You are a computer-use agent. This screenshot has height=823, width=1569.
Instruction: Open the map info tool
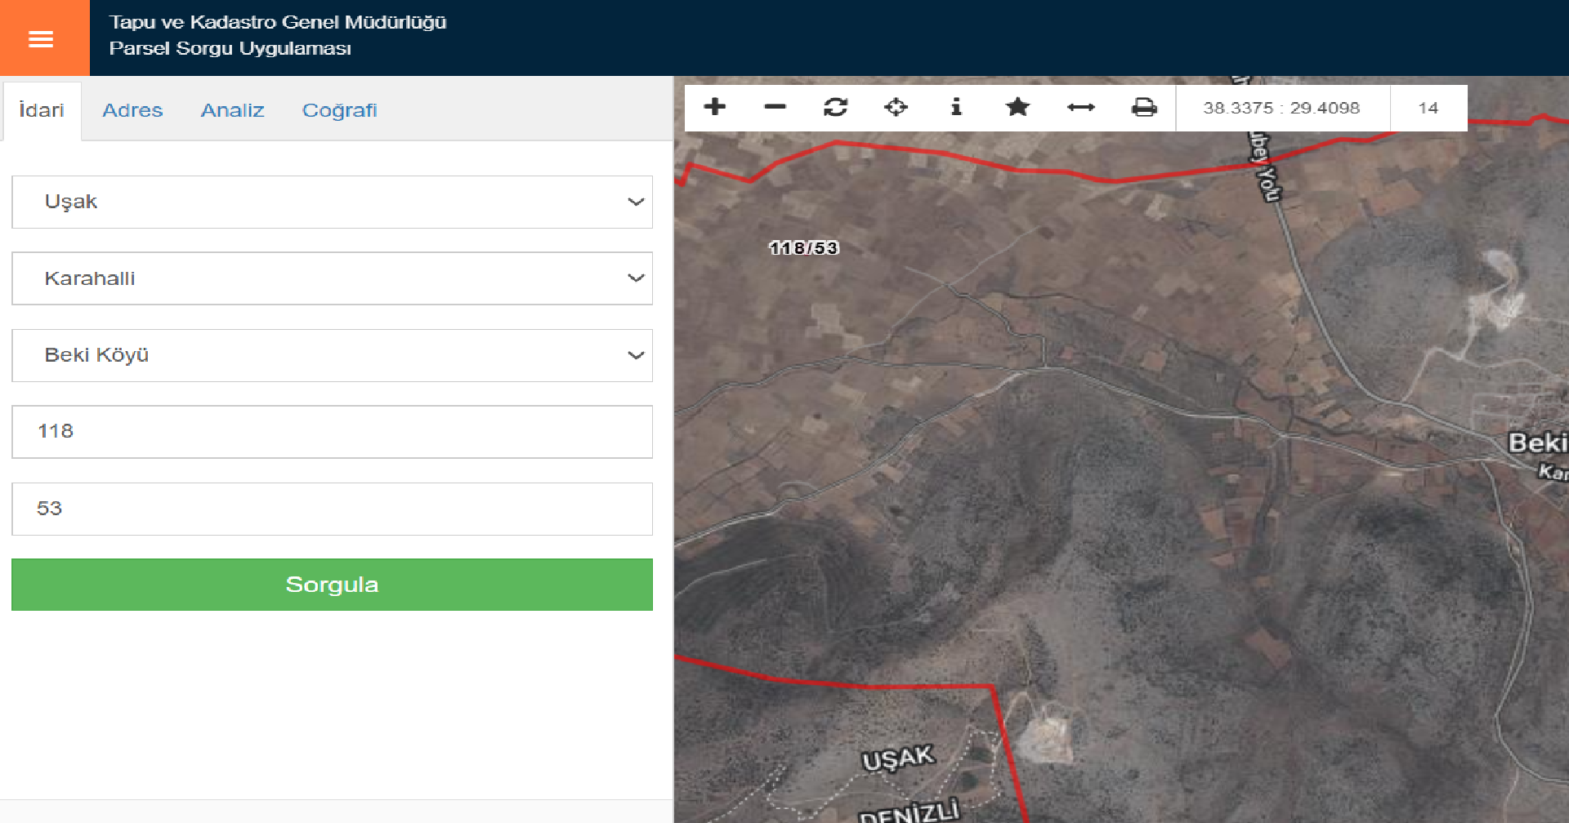[956, 107]
